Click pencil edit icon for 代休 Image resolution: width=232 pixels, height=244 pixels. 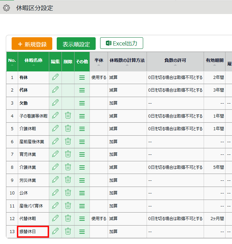coord(55,90)
